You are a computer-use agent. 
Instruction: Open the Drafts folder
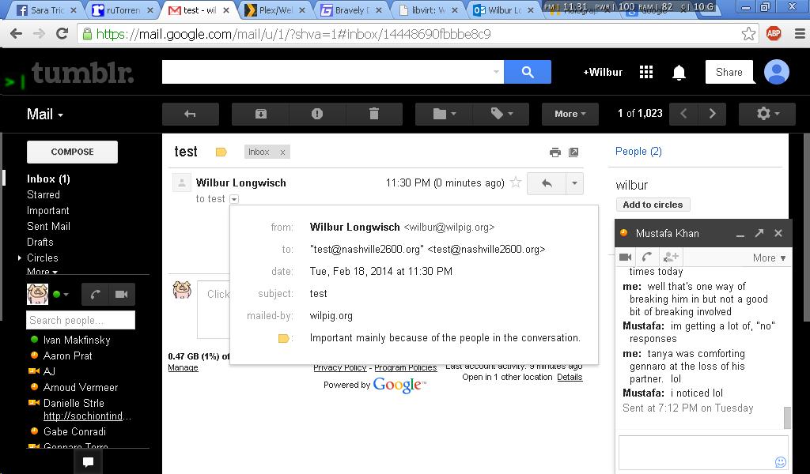point(40,242)
